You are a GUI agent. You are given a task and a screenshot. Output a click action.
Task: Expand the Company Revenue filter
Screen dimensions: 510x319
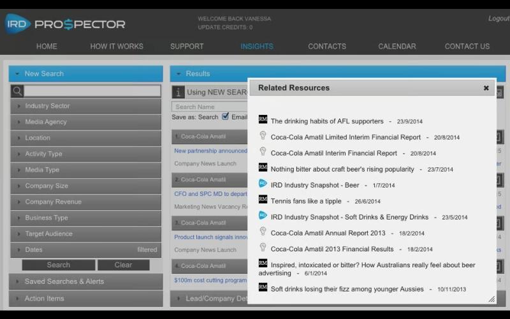pos(86,202)
